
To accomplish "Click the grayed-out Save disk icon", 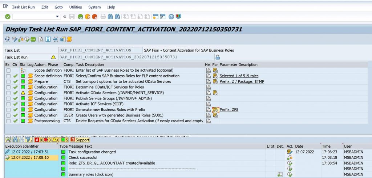I will [72, 17].
